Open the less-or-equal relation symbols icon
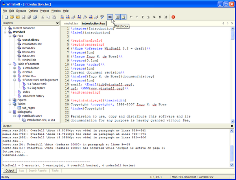 click(148, 17)
